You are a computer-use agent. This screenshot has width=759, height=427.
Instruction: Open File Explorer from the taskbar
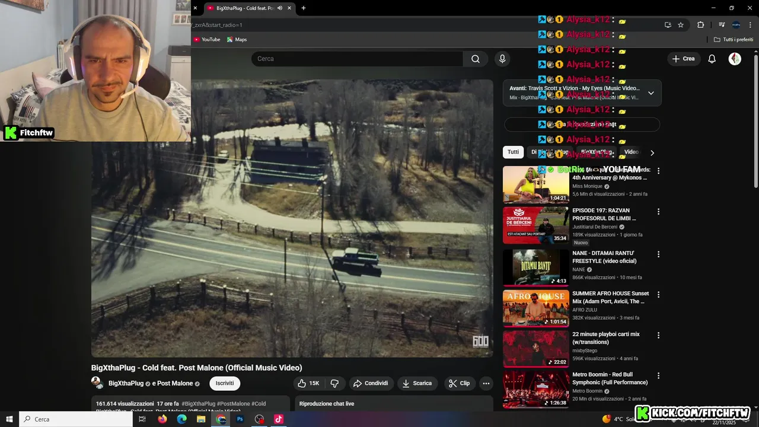coord(201,419)
